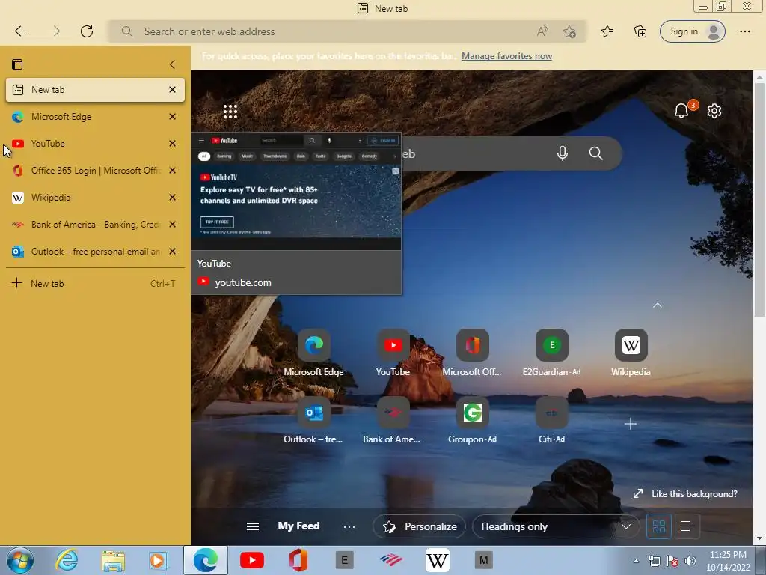The width and height of the screenshot is (766, 575).
Task: Click the taskbar volume speaker icon
Action: (x=690, y=561)
